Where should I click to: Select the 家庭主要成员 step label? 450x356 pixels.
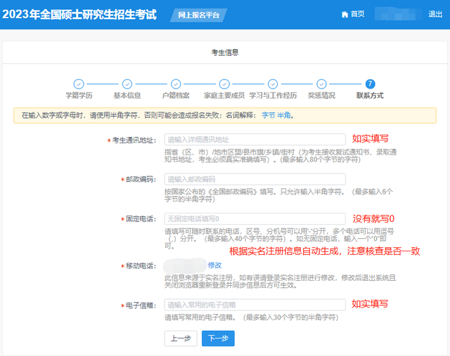pyautogui.click(x=224, y=95)
